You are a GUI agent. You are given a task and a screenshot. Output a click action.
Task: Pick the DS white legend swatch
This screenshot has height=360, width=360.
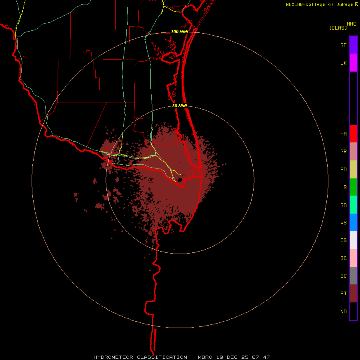coord(353,240)
